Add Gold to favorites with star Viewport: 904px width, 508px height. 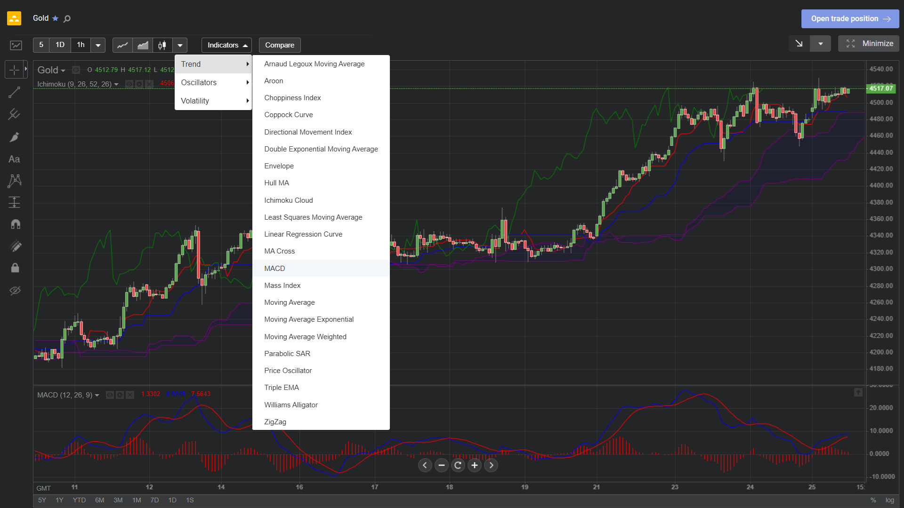[56, 18]
